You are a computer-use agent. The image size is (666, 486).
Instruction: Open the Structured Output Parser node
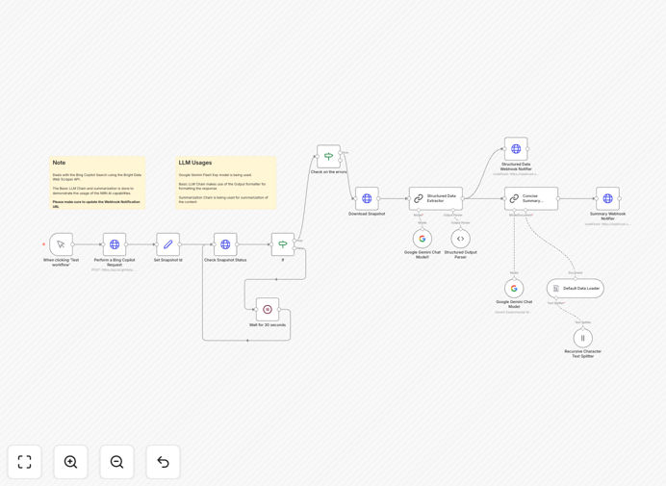point(460,239)
